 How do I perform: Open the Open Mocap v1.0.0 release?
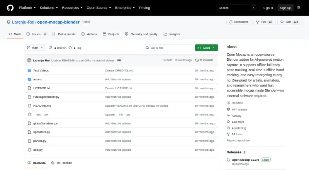(x=245, y=160)
